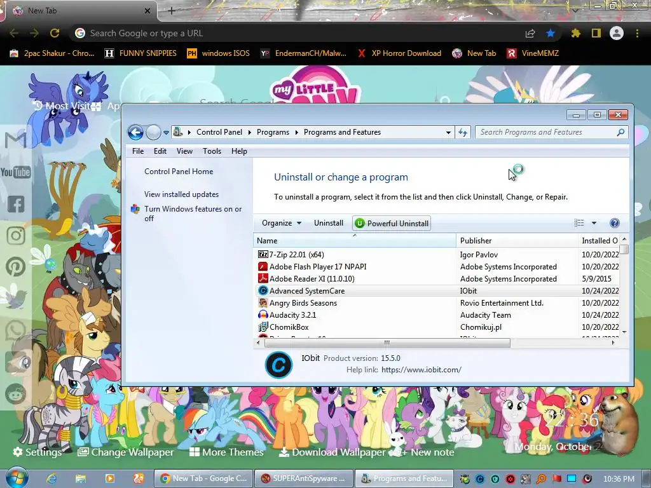
Task: Open the Organize dropdown
Action: pyautogui.click(x=282, y=223)
